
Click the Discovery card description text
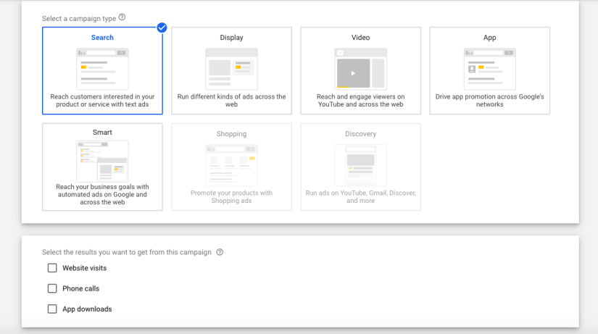tap(360, 196)
